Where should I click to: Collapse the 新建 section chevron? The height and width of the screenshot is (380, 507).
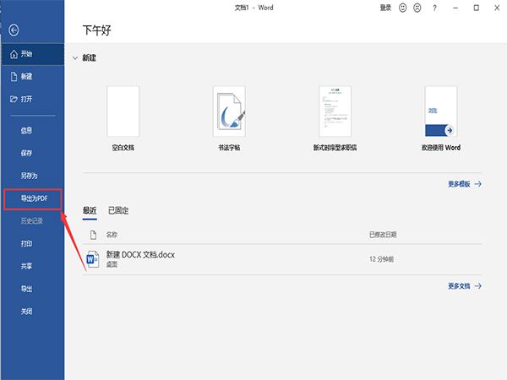[75, 58]
